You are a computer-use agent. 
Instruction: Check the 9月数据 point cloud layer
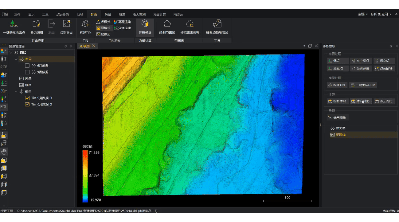click(28, 72)
